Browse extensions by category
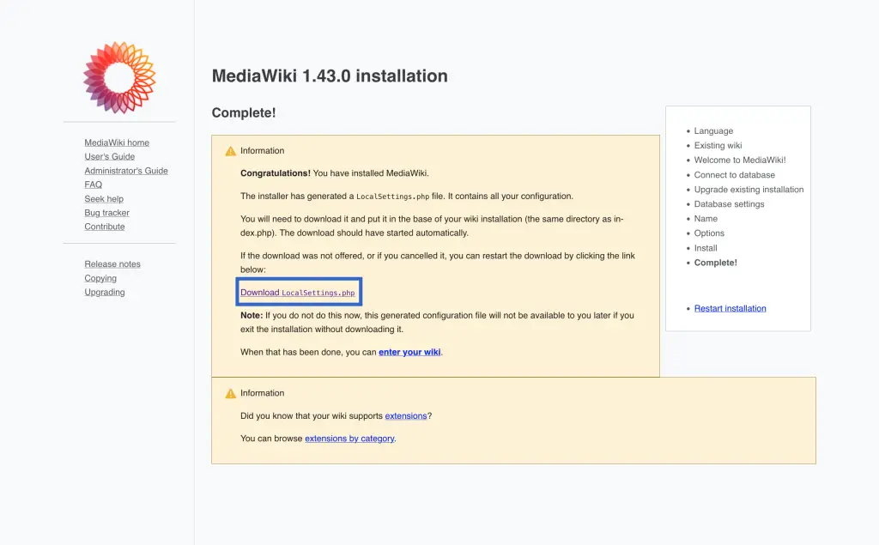The height and width of the screenshot is (545, 879). [349, 438]
